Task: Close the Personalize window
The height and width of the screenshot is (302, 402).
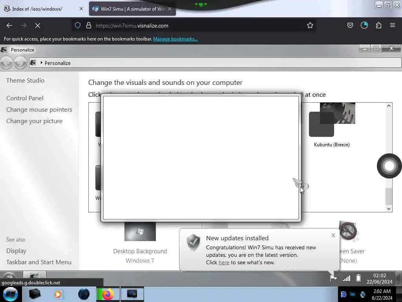Action: 391,48
